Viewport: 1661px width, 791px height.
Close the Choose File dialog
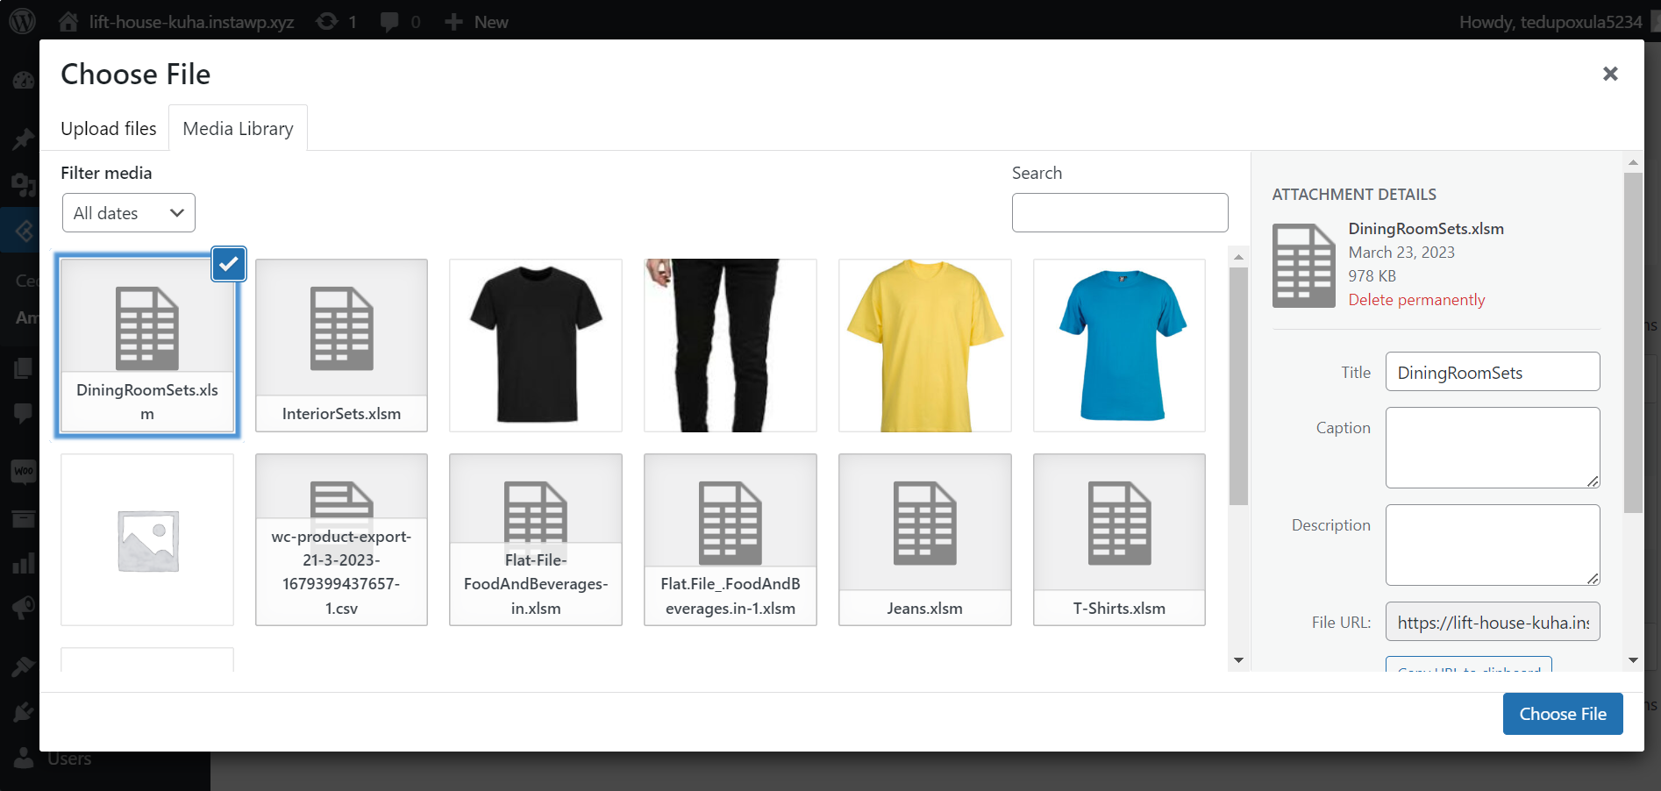point(1610,74)
